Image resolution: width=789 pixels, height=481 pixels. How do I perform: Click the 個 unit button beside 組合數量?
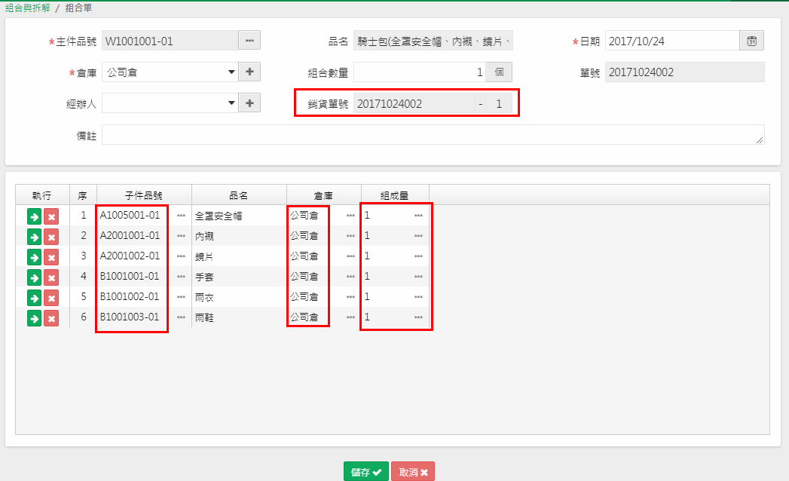[499, 72]
